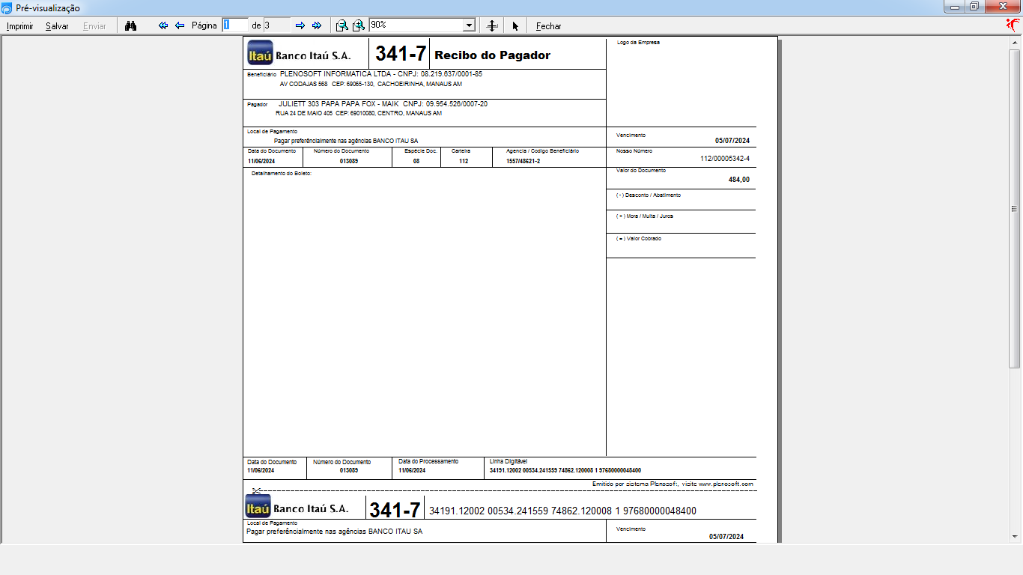
Task: Click payer name 'JULIETT 303 PAPA PAPA FOX - MAIK'
Action: 339,104
